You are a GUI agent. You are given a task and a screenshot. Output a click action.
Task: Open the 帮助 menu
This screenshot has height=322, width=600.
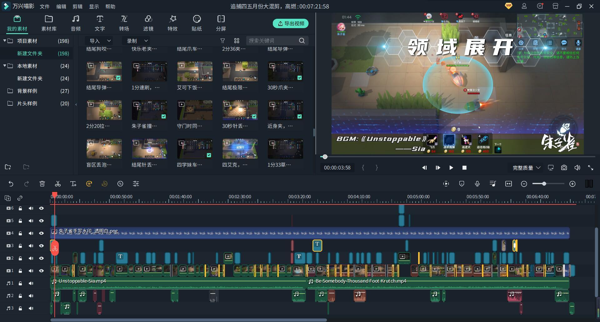[110, 7]
